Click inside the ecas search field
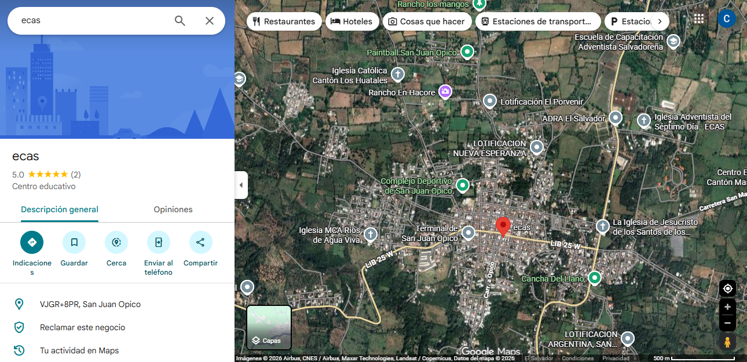The height and width of the screenshot is (362, 747). click(93, 21)
